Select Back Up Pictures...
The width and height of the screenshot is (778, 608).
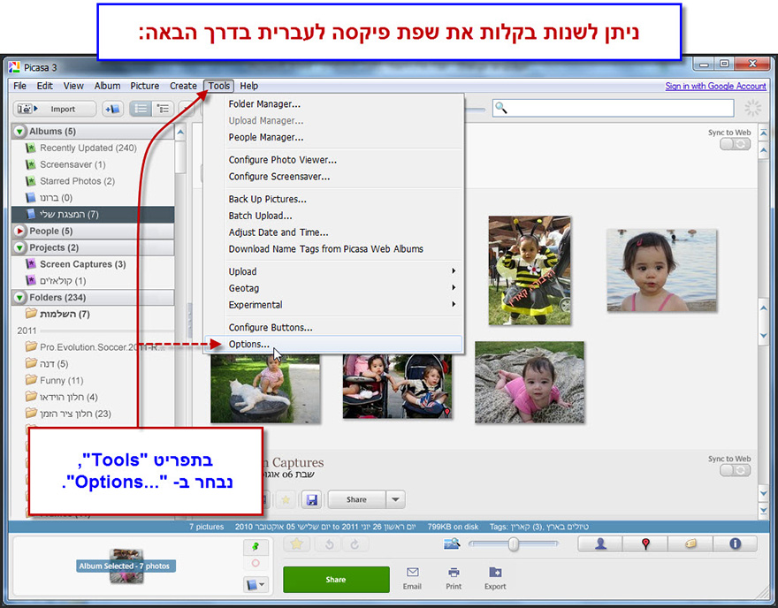coord(333,199)
